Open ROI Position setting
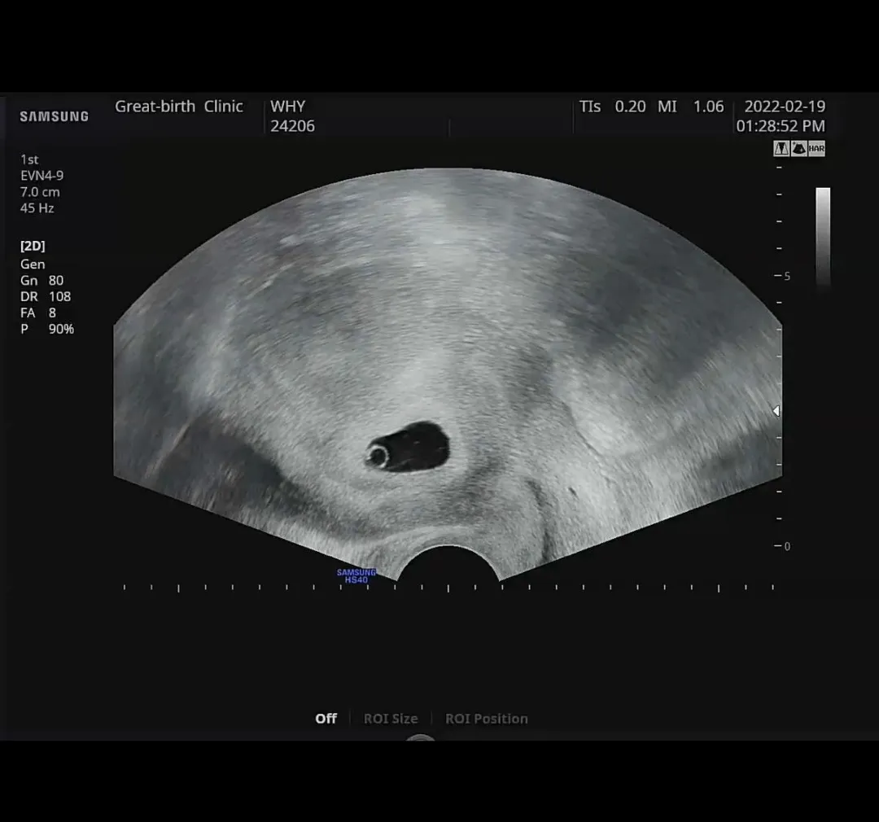Image resolution: width=879 pixels, height=822 pixels. coord(487,719)
